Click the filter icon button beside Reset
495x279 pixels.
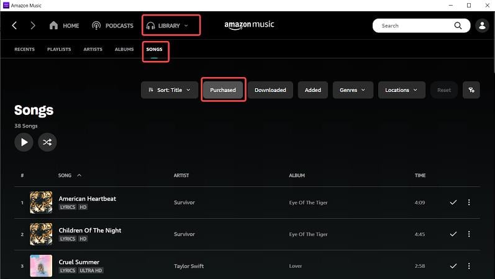point(471,90)
